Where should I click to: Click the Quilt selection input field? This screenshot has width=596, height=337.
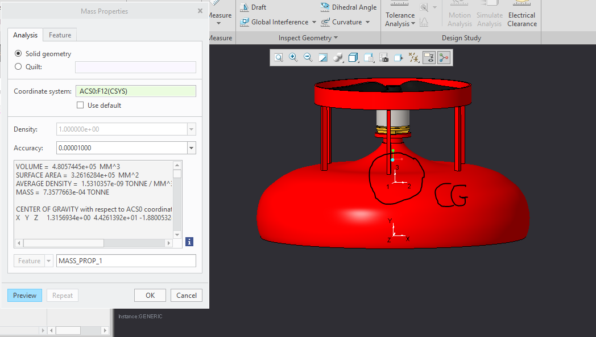[136, 67]
